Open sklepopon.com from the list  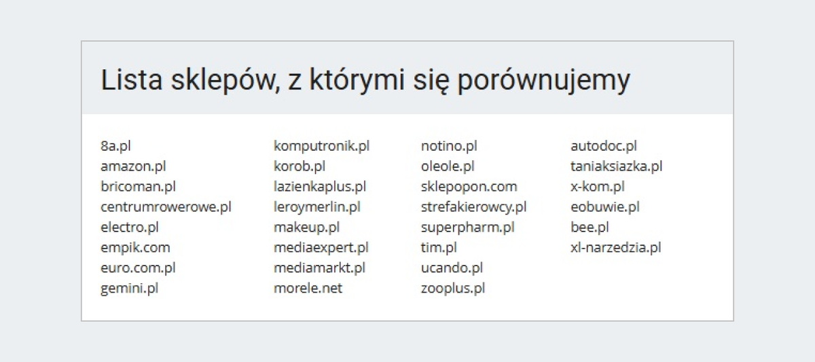[x=469, y=186]
